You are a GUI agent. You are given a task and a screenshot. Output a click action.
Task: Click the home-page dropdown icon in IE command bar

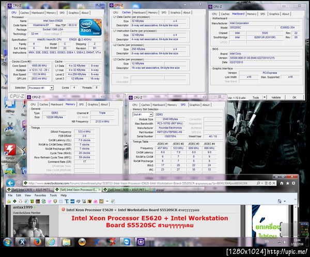tap(280, 201)
